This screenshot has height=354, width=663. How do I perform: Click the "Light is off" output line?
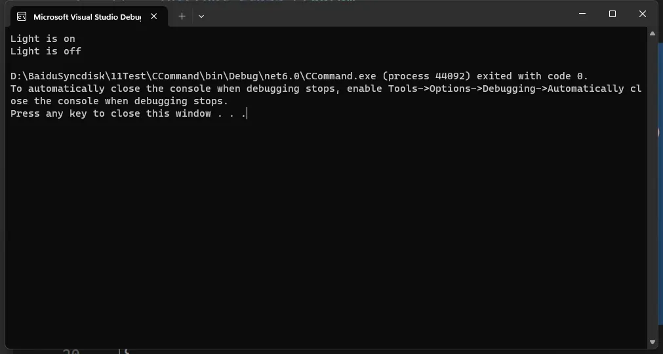click(46, 51)
